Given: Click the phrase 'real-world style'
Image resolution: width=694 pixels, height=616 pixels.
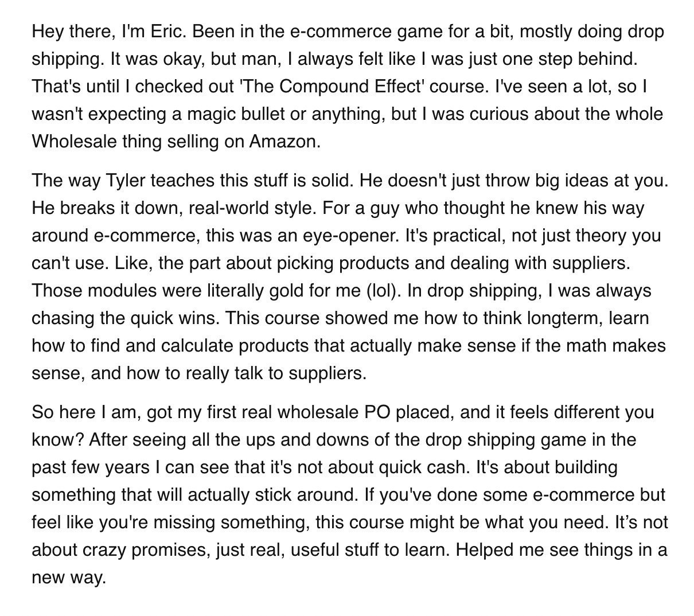Looking at the screenshot, I should (x=251, y=208).
